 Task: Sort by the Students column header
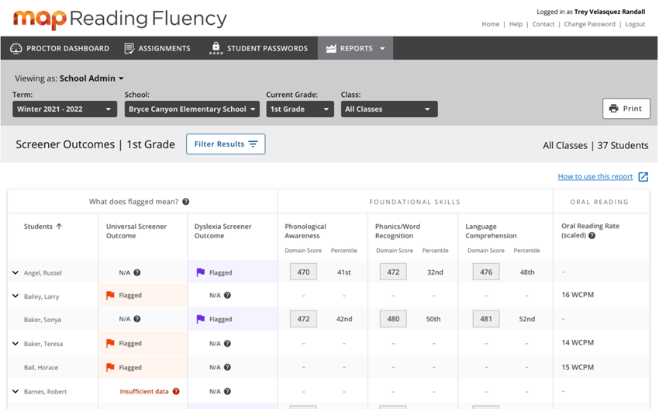coord(43,227)
